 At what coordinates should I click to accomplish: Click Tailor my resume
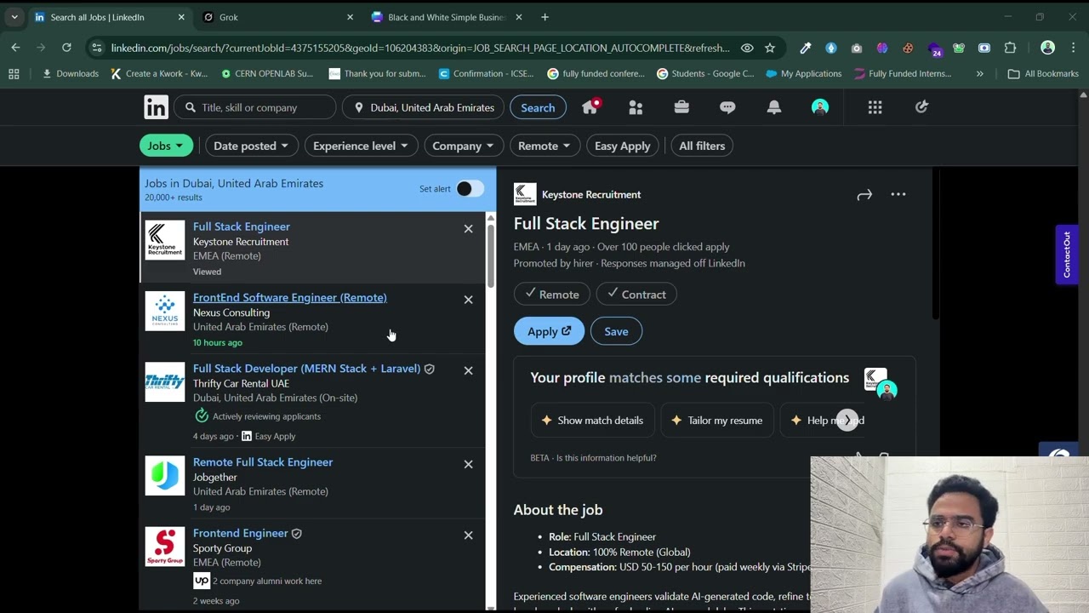(716, 421)
